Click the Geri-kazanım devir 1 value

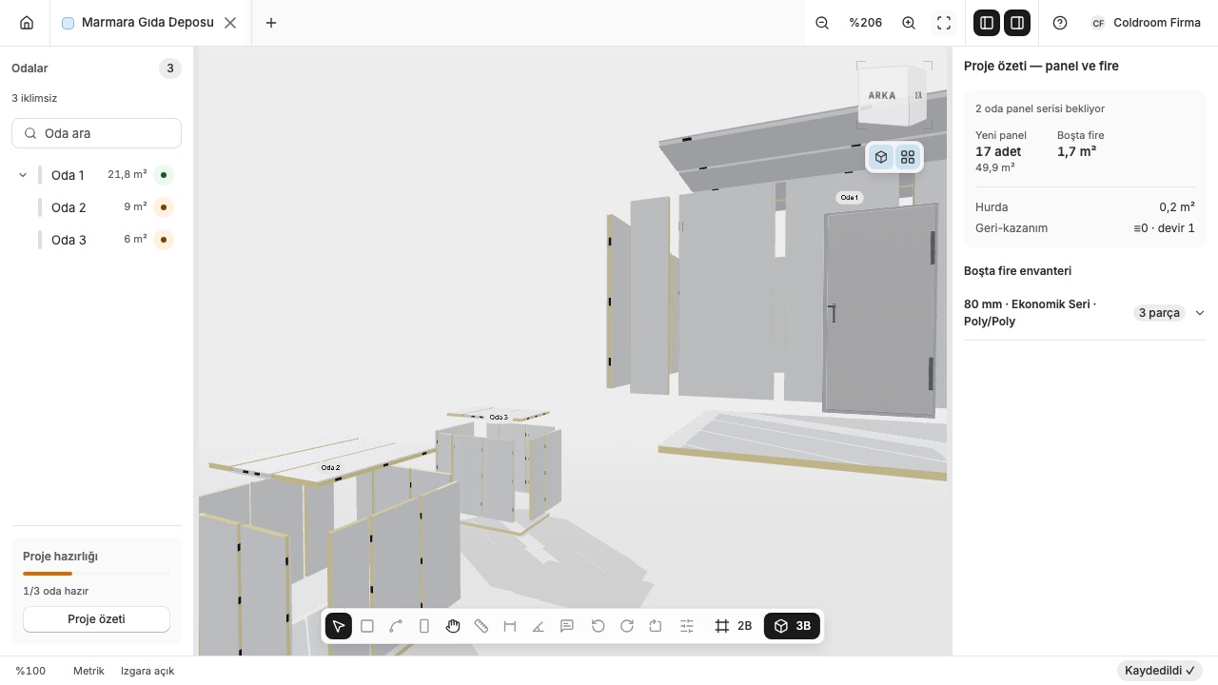(1164, 228)
